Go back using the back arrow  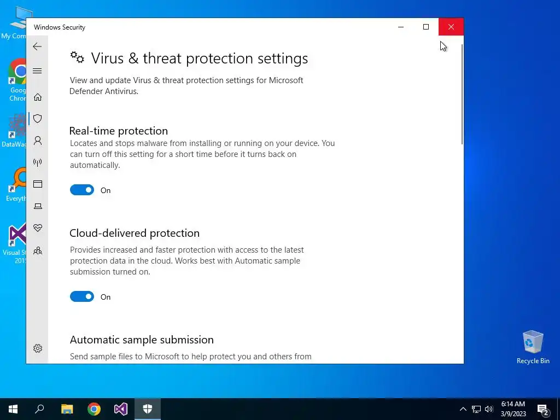(x=37, y=46)
